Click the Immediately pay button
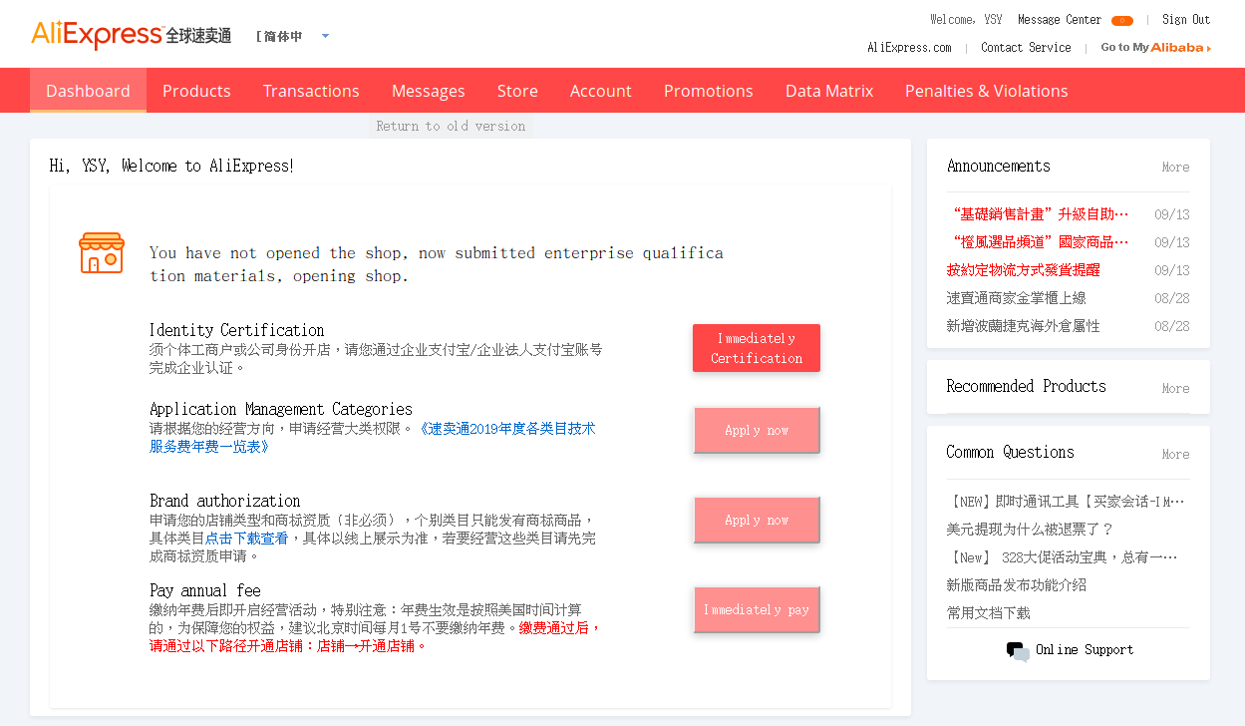1245x726 pixels. tap(757, 609)
